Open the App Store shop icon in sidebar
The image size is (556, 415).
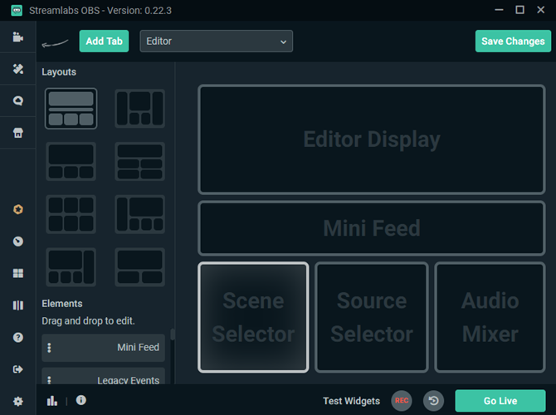[17, 133]
